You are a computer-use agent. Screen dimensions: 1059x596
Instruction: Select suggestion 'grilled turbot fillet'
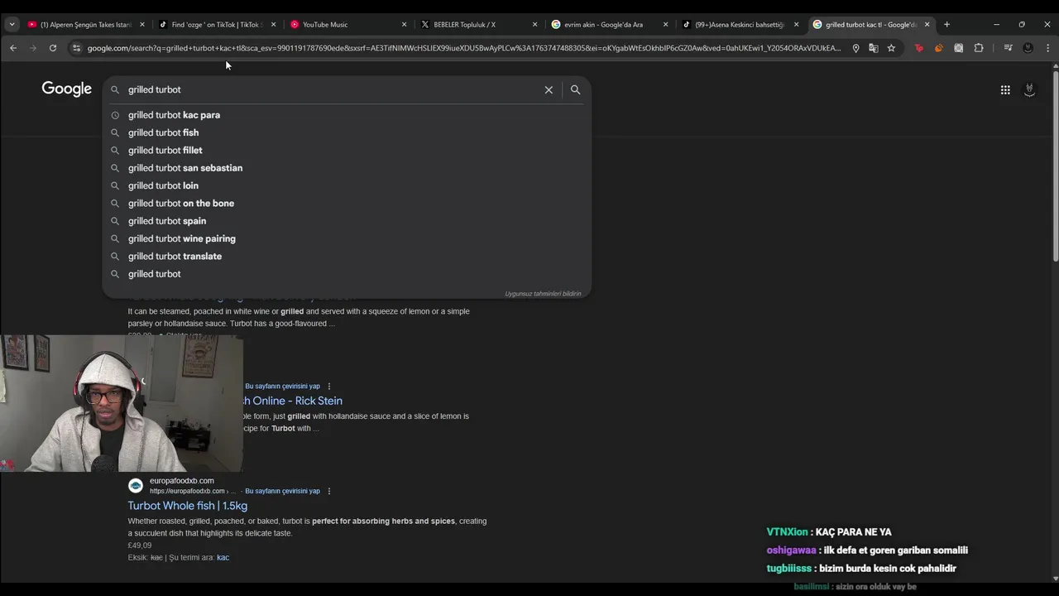pos(347,151)
